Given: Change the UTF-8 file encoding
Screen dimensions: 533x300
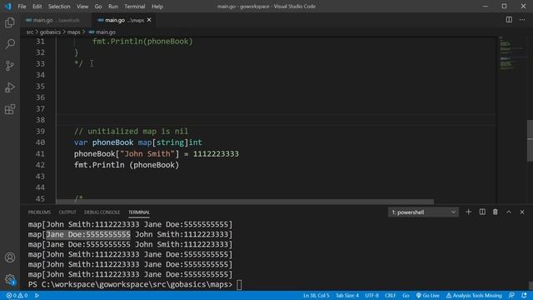Looking at the screenshot, I should click(372, 296).
